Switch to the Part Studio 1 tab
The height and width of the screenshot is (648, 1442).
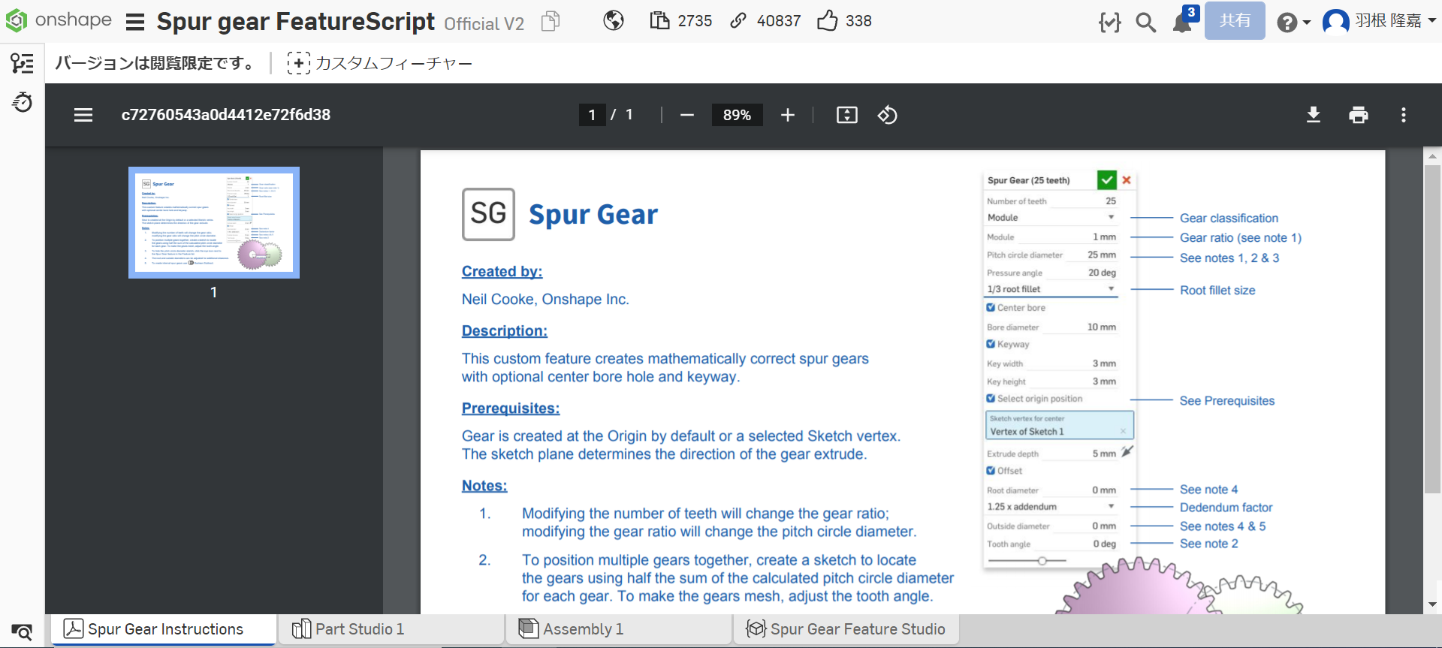pyautogui.click(x=391, y=628)
